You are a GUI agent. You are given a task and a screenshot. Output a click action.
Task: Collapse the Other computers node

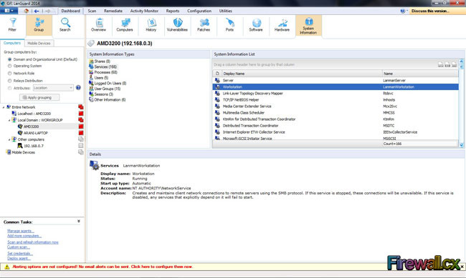pyautogui.click(x=9, y=139)
